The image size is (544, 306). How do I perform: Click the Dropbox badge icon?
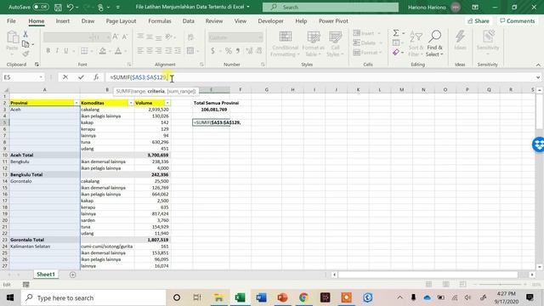click(538, 144)
